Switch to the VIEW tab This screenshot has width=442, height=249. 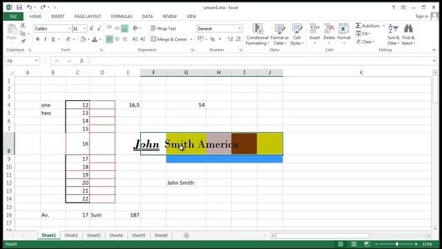click(191, 17)
